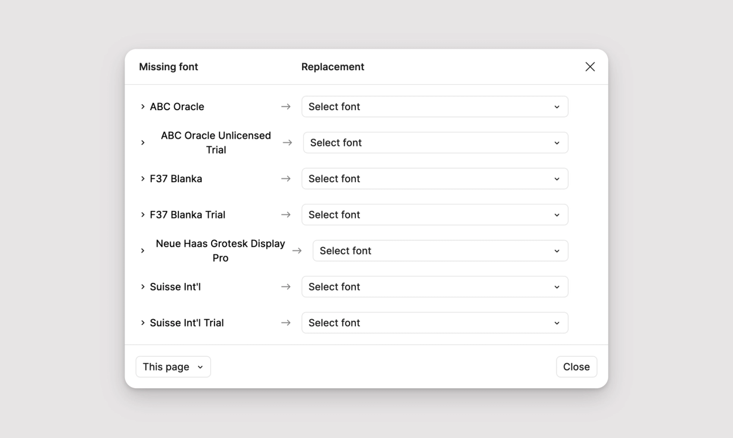Dismiss dialog with the X icon
This screenshot has width=733, height=438.
pyautogui.click(x=590, y=67)
